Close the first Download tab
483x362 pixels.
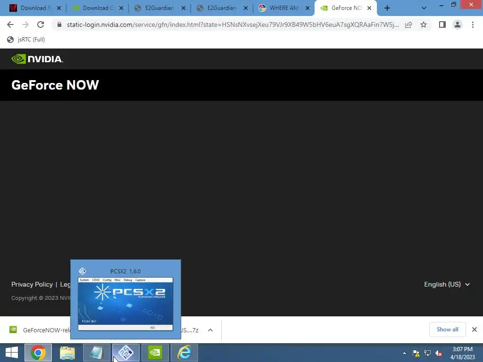coord(59,8)
